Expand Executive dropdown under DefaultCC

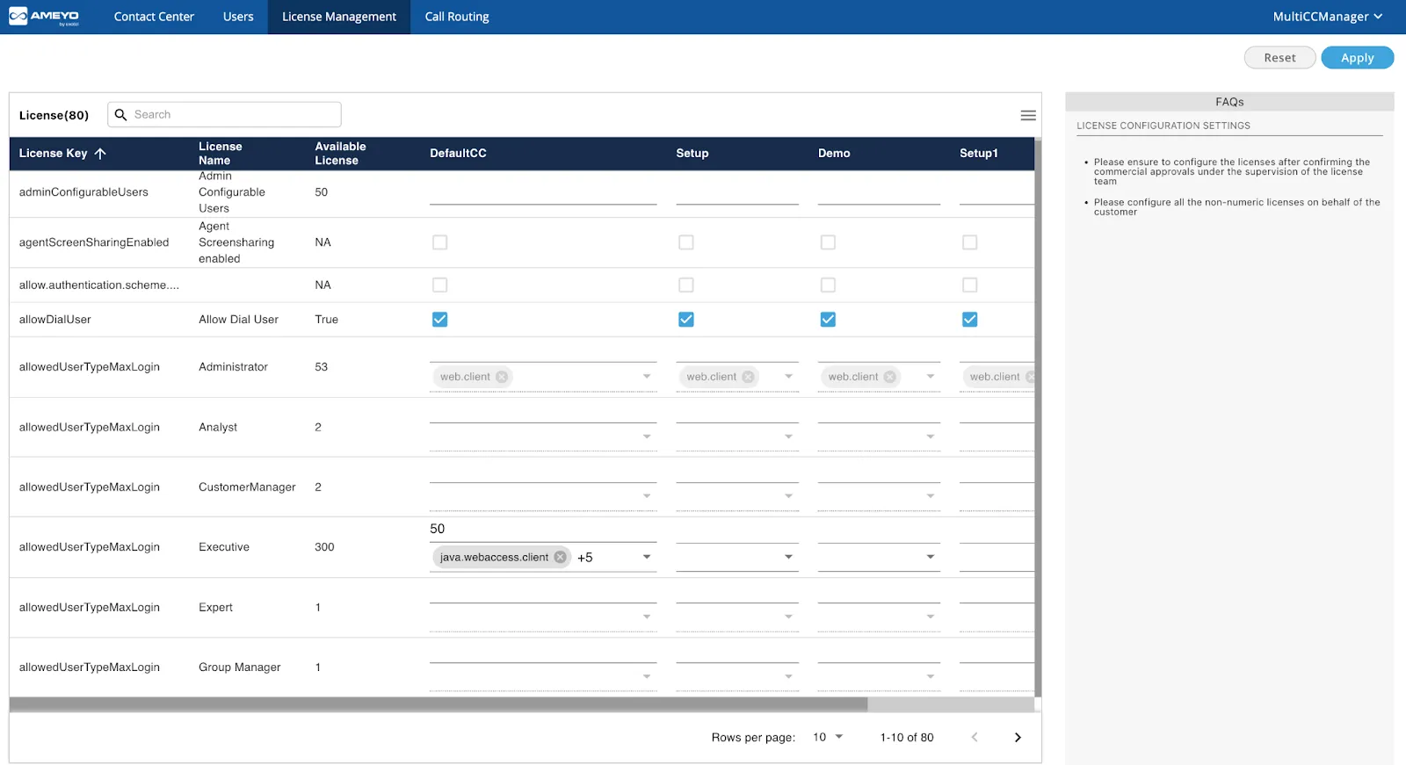[x=647, y=557]
